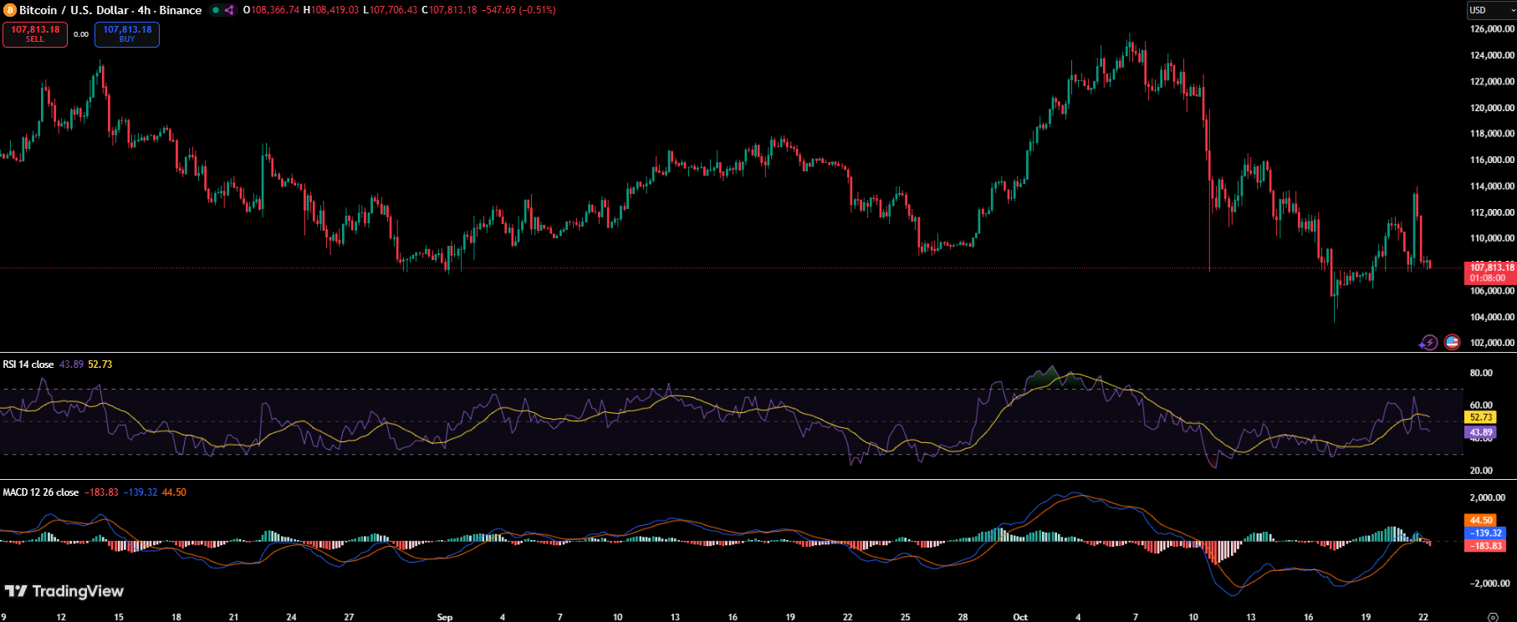The height and width of the screenshot is (622, 1517).
Task: Click the 102,000.00 price scale label
Action: click(1492, 343)
